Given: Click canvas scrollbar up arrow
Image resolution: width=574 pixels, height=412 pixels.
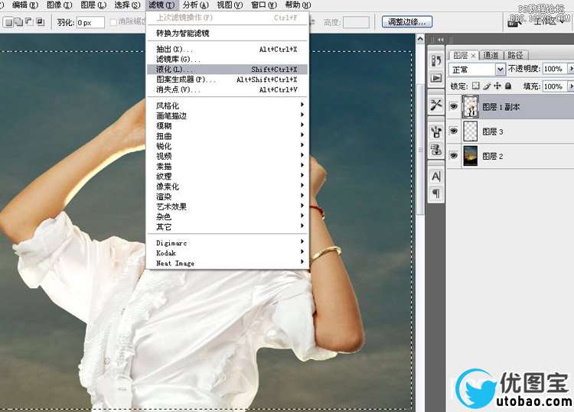Looking at the screenshot, I should (x=420, y=38).
